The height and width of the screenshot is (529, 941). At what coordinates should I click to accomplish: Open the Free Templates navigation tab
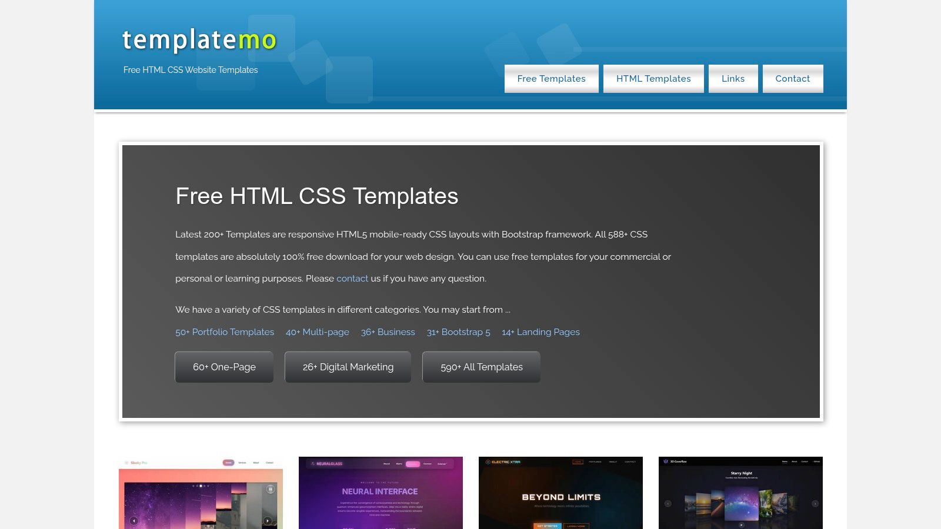(x=551, y=79)
